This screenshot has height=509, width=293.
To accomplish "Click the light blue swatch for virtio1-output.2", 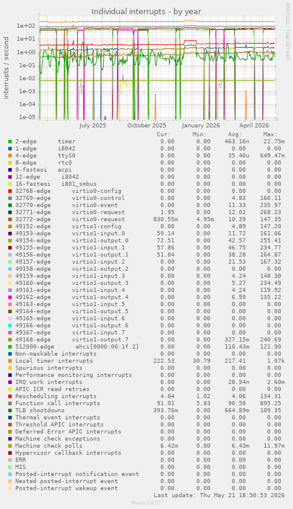I will [10, 269].
